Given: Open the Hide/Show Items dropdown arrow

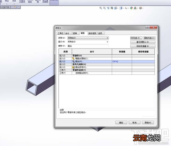Looking at the screenshot, I should click(x=129, y=8).
